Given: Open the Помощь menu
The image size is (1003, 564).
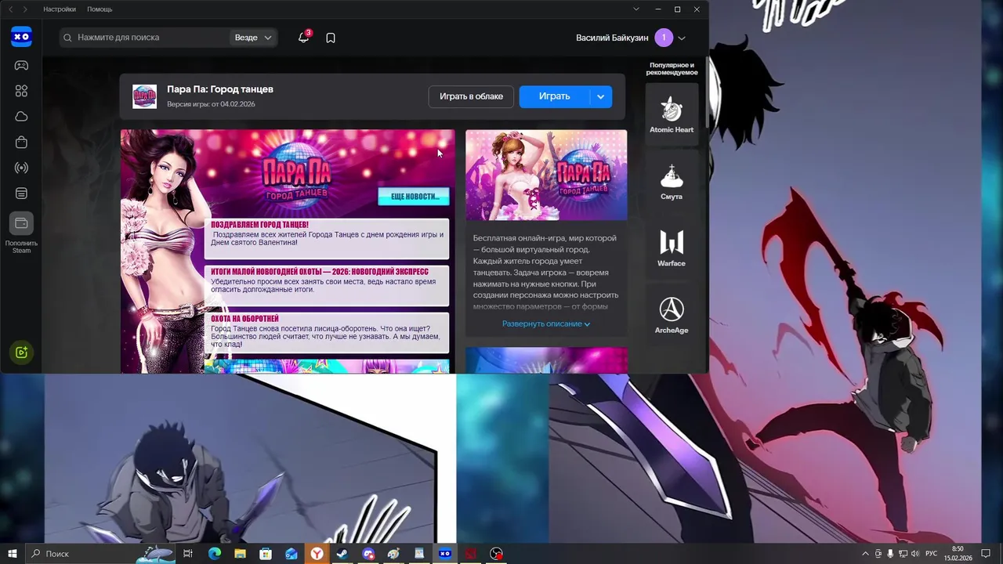Looking at the screenshot, I should 100,9.
